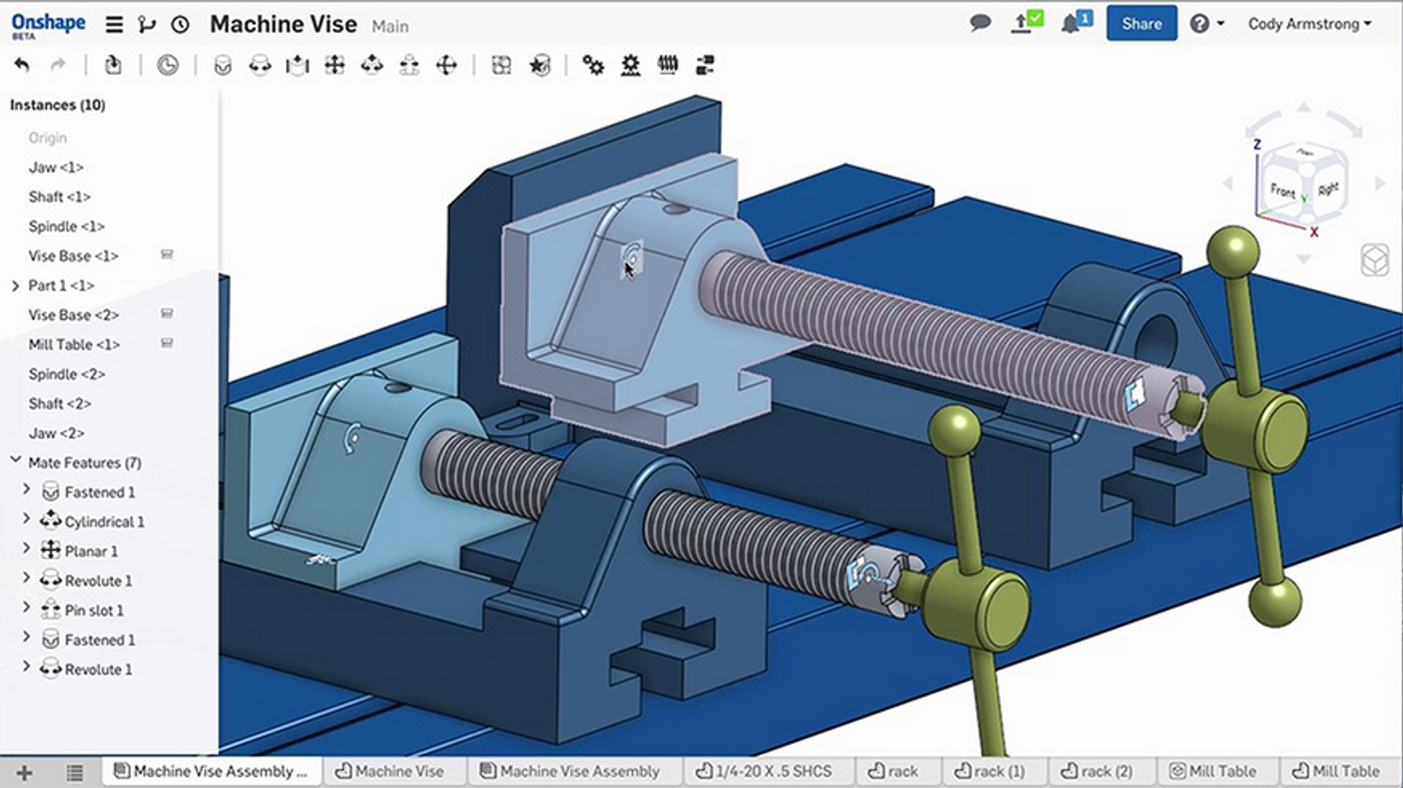This screenshot has width=1403, height=788.
Task: Click the Front face of view cube
Action: tap(1282, 190)
